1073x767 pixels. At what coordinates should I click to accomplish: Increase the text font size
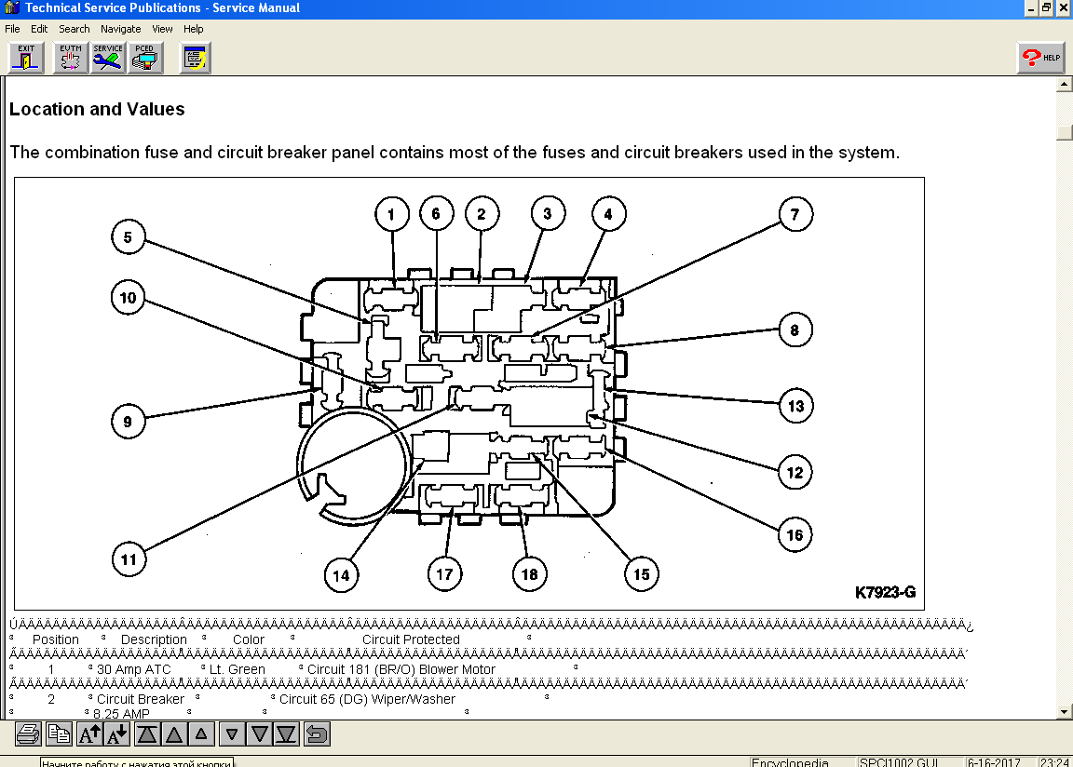click(90, 734)
